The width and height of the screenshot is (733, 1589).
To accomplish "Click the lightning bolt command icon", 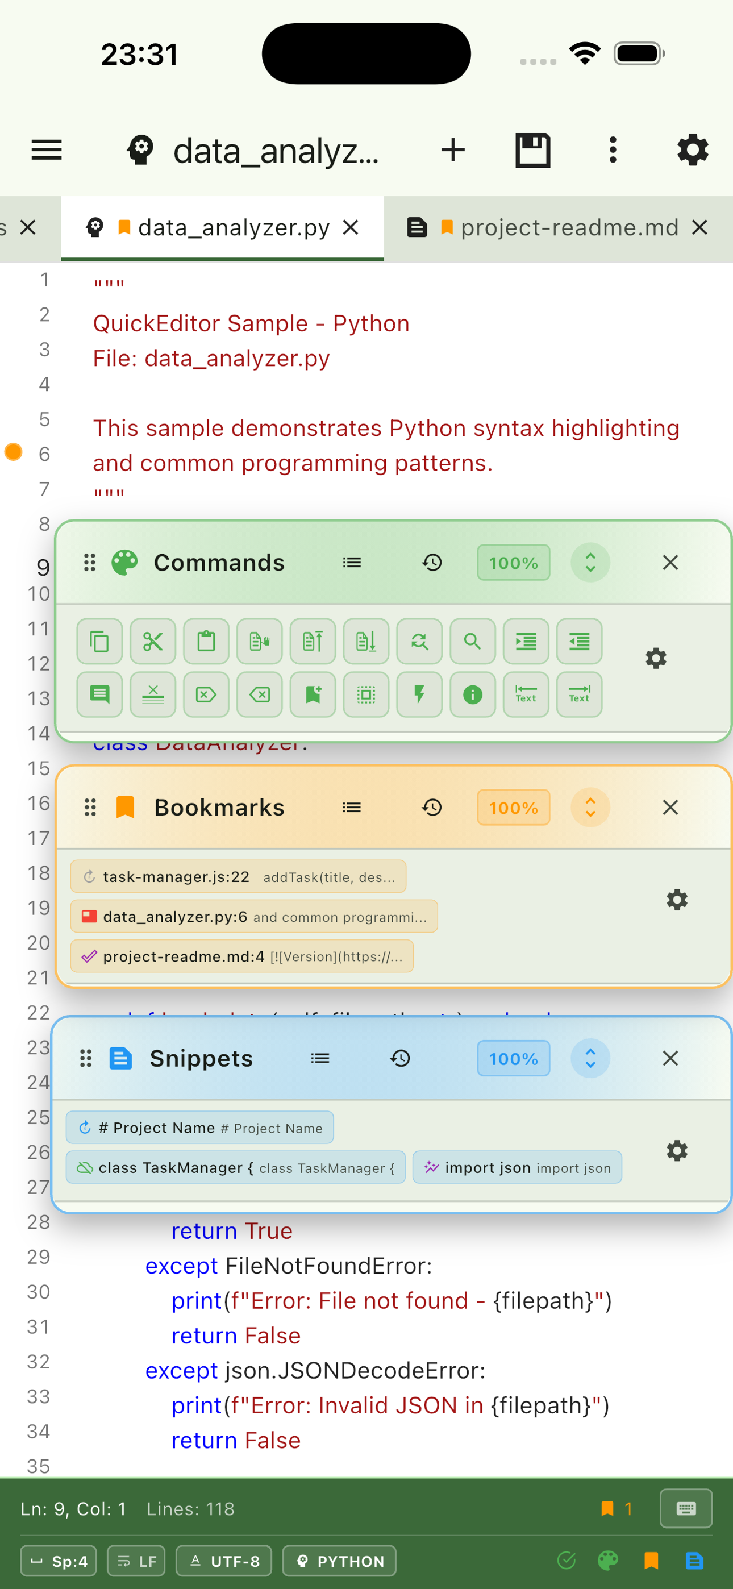I will (419, 694).
